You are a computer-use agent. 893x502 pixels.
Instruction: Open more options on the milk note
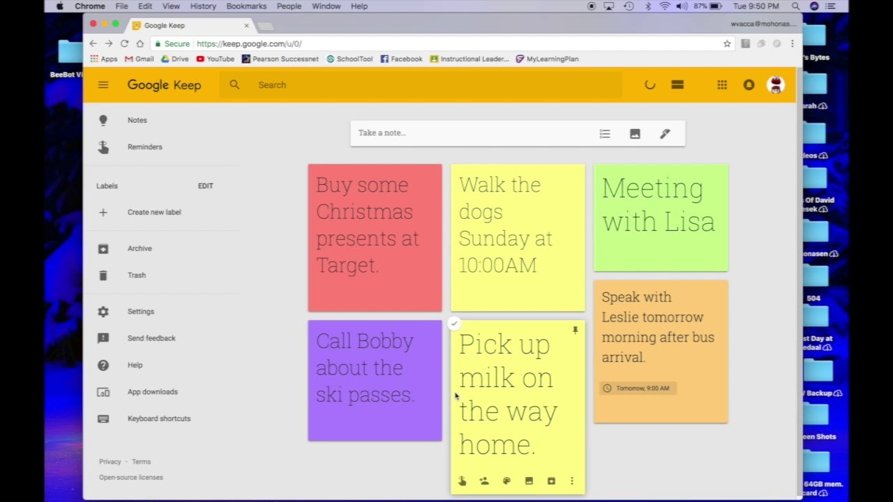(x=572, y=480)
